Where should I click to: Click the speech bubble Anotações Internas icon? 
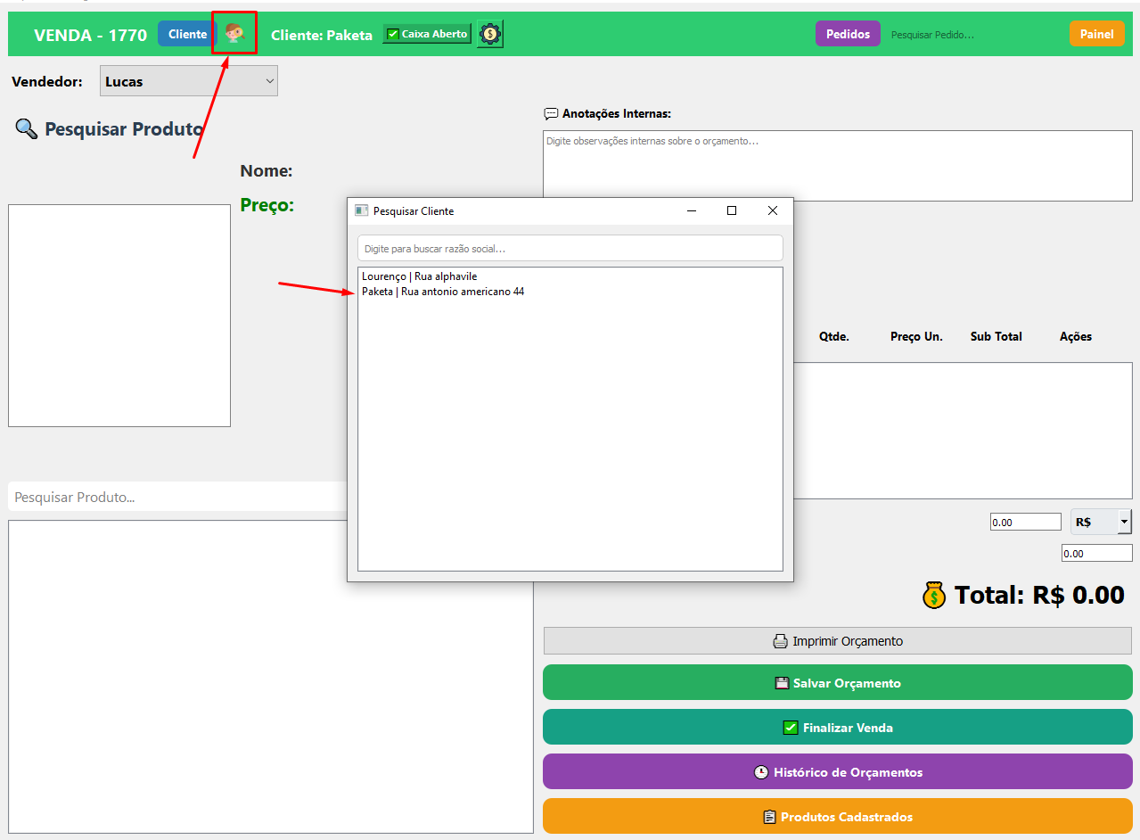pos(551,114)
